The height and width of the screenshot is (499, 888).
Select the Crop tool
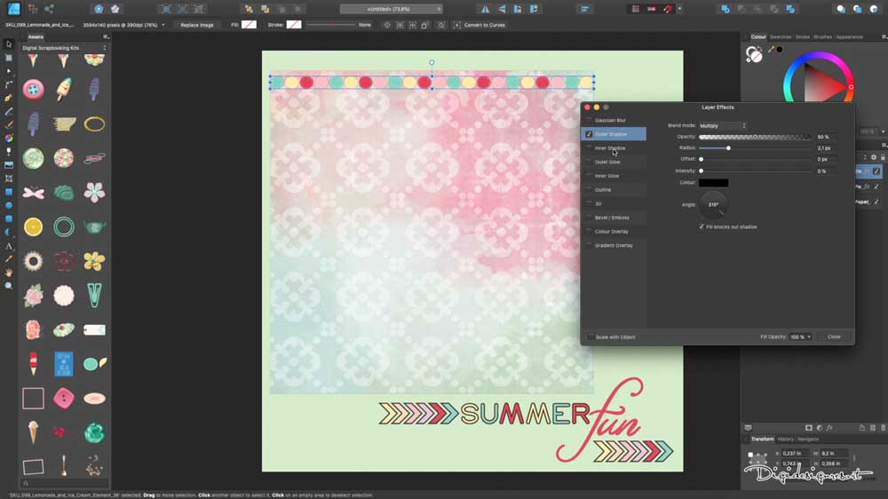point(9,178)
